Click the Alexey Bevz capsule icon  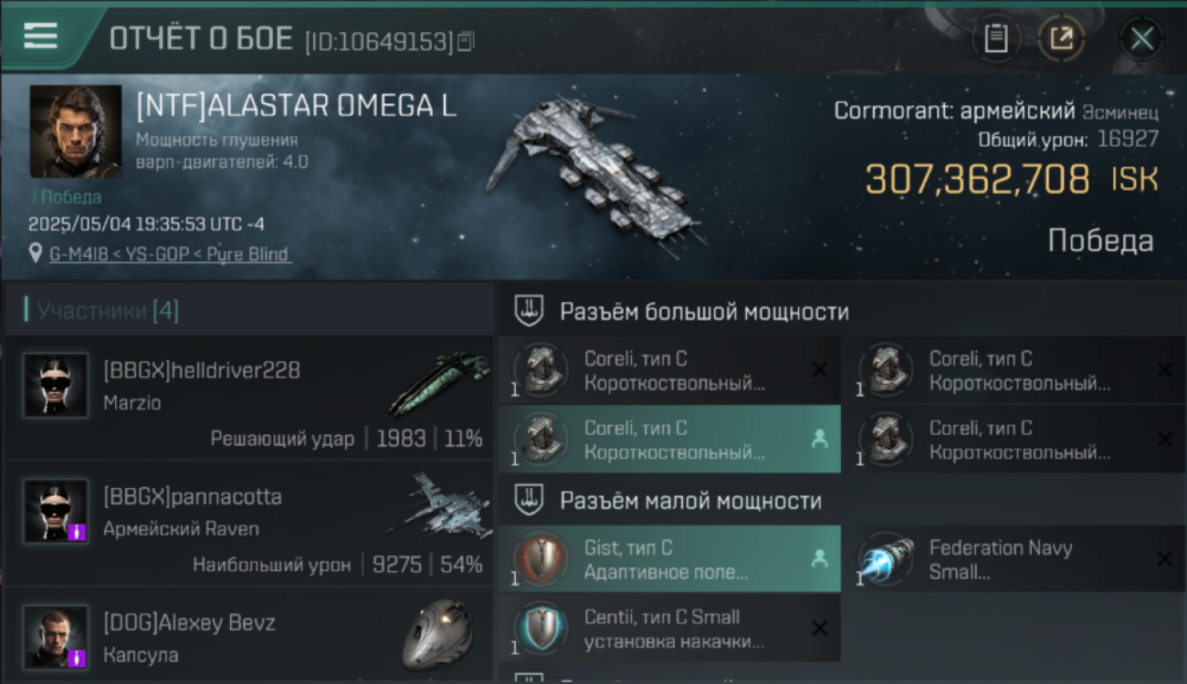coord(437,635)
